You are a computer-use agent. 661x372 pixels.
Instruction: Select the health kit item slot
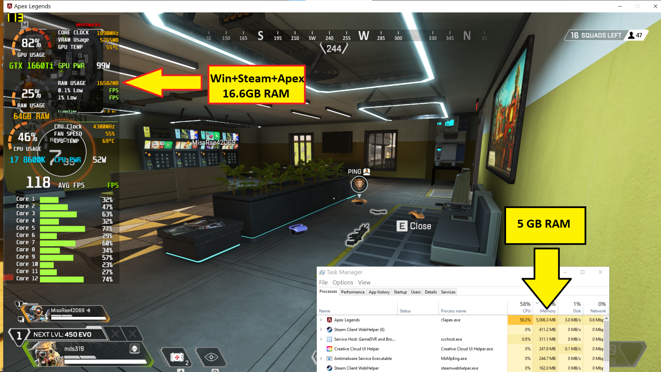(177, 357)
